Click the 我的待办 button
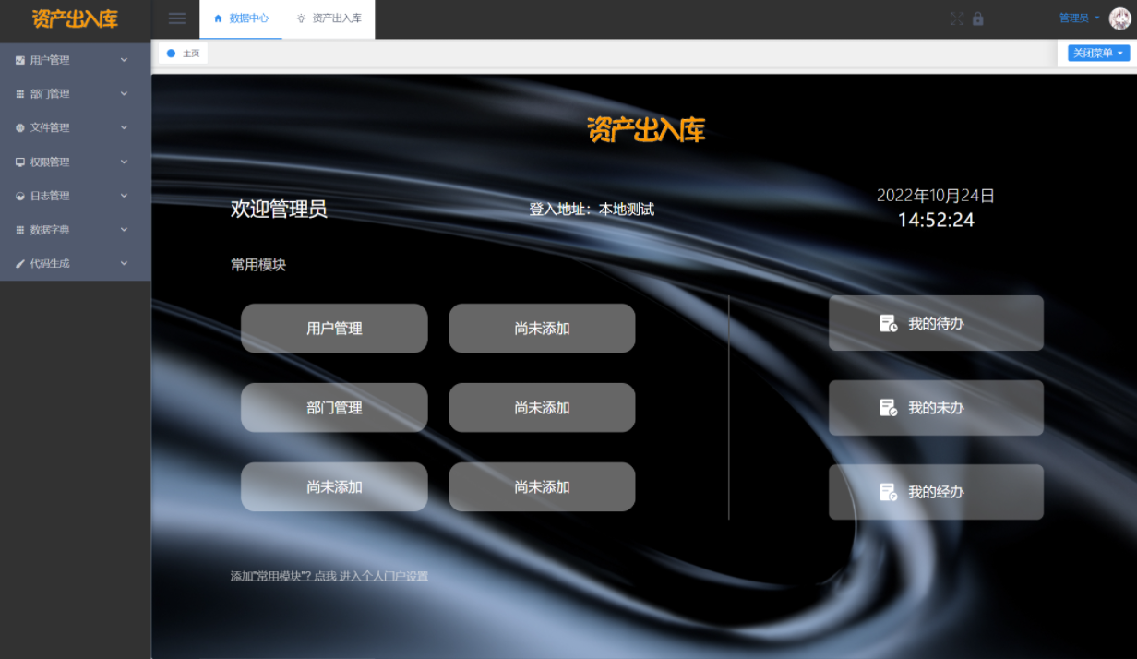The width and height of the screenshot is (1137, 659). click(x=936, y=323)
